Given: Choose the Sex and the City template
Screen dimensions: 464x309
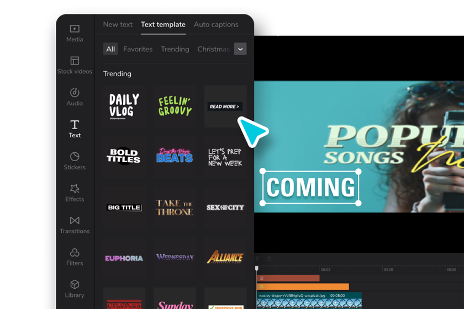Looking at the screenshot, I should click(225, 207).
